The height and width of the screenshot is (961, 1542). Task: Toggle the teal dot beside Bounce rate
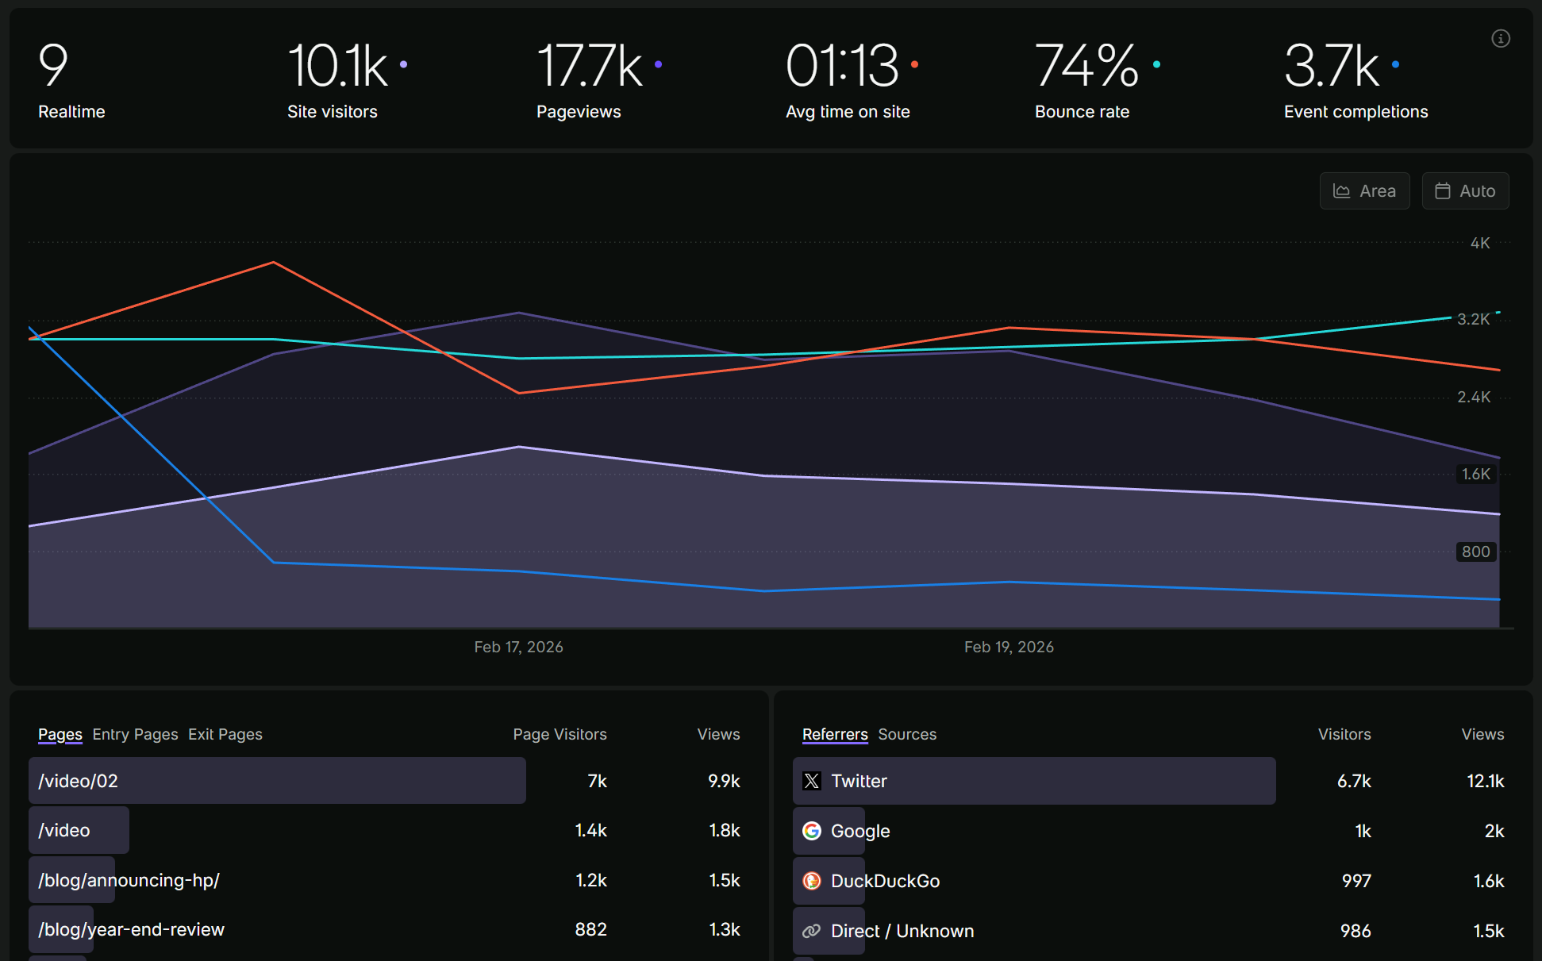[1157, 64]
